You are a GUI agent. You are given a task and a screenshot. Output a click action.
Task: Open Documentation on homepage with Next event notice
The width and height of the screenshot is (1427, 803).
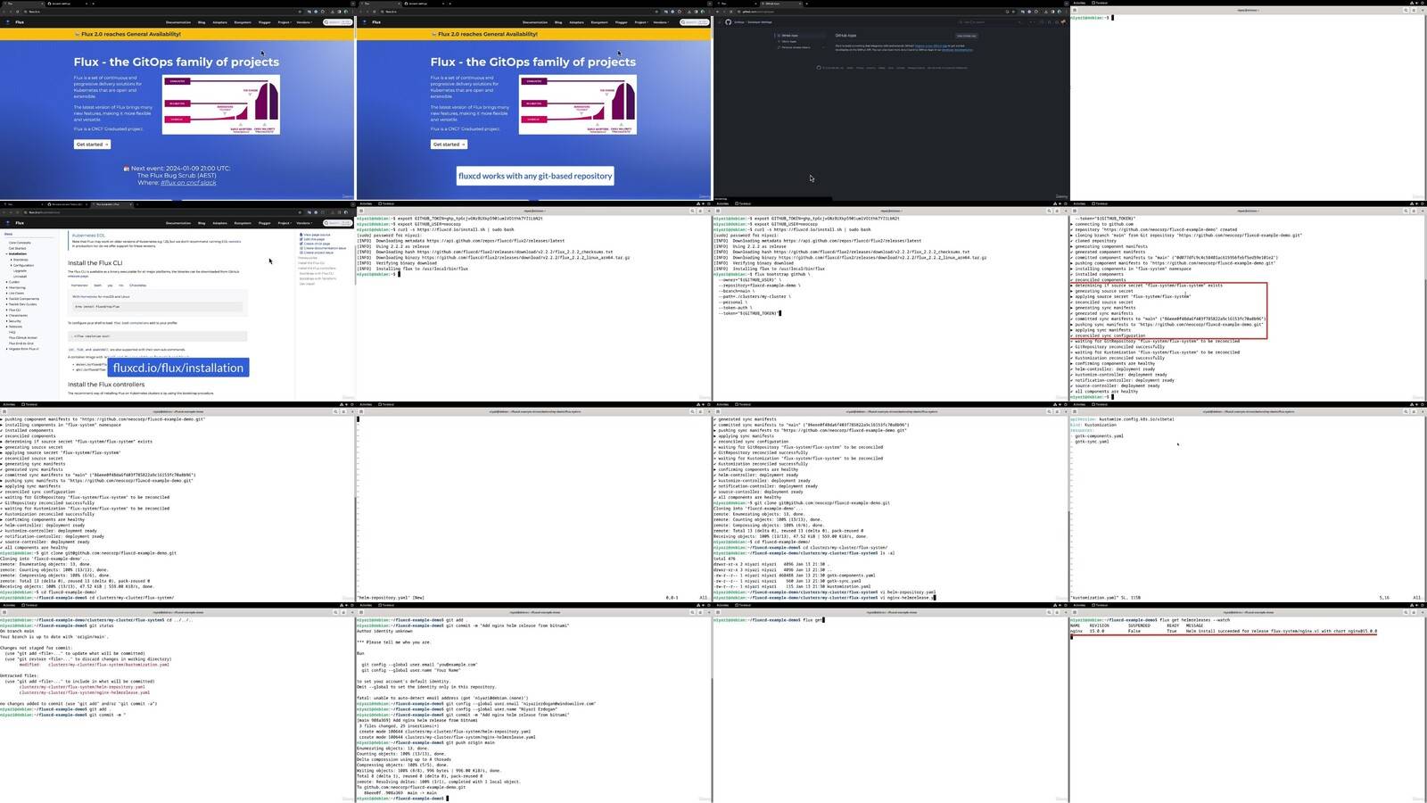178,22
